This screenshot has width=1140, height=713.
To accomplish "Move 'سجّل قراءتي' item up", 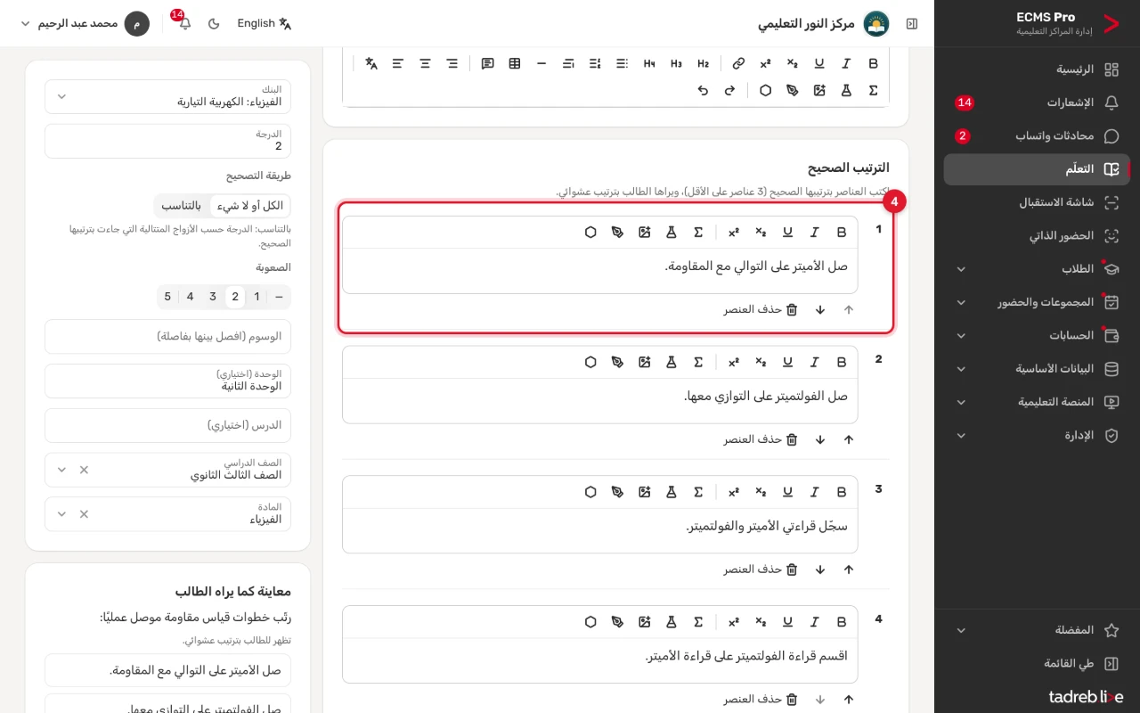I will coord(849,570).
